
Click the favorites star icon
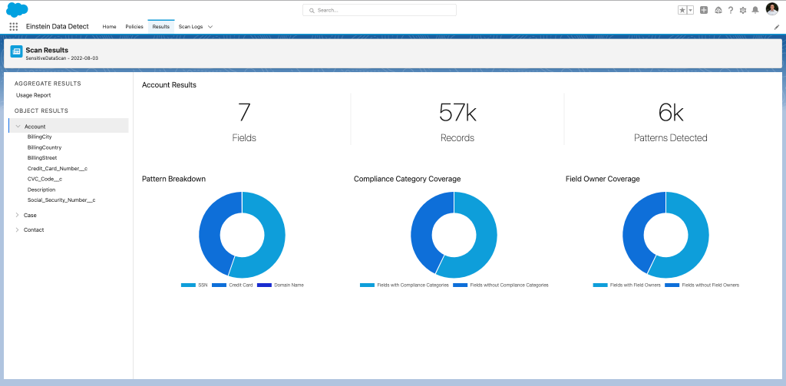pos(682,10)
